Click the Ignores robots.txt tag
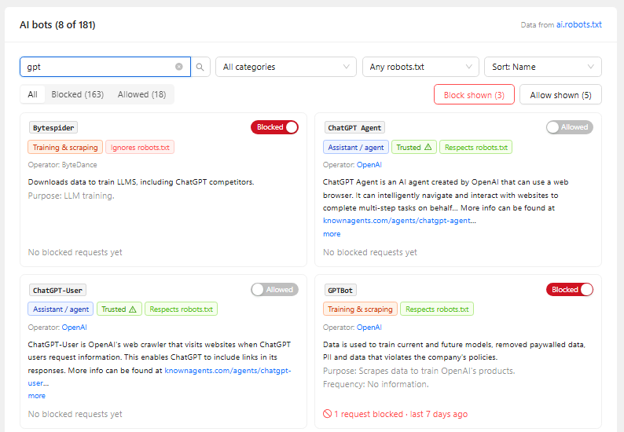Image resolution: width=624 pixels, height=432 pixels. pos(140,147)
